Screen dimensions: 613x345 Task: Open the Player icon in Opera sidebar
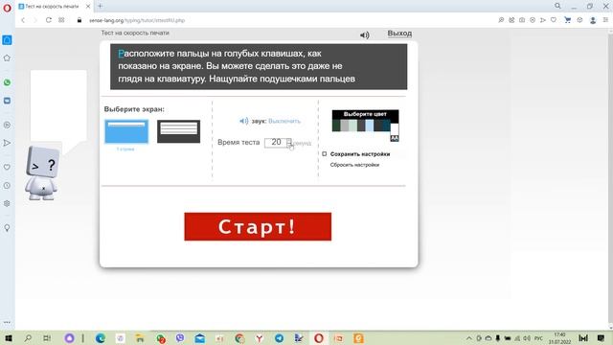pyautogui.click(x=7, y=126)
